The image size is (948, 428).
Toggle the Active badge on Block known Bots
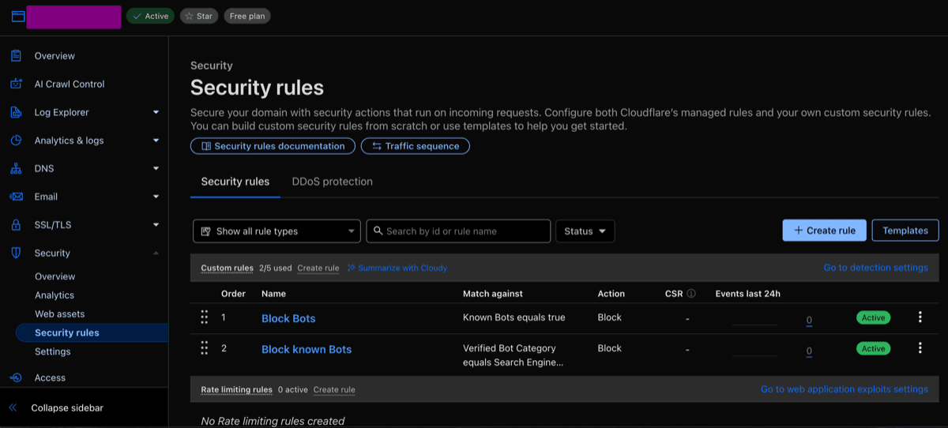(x=873, y=348)
